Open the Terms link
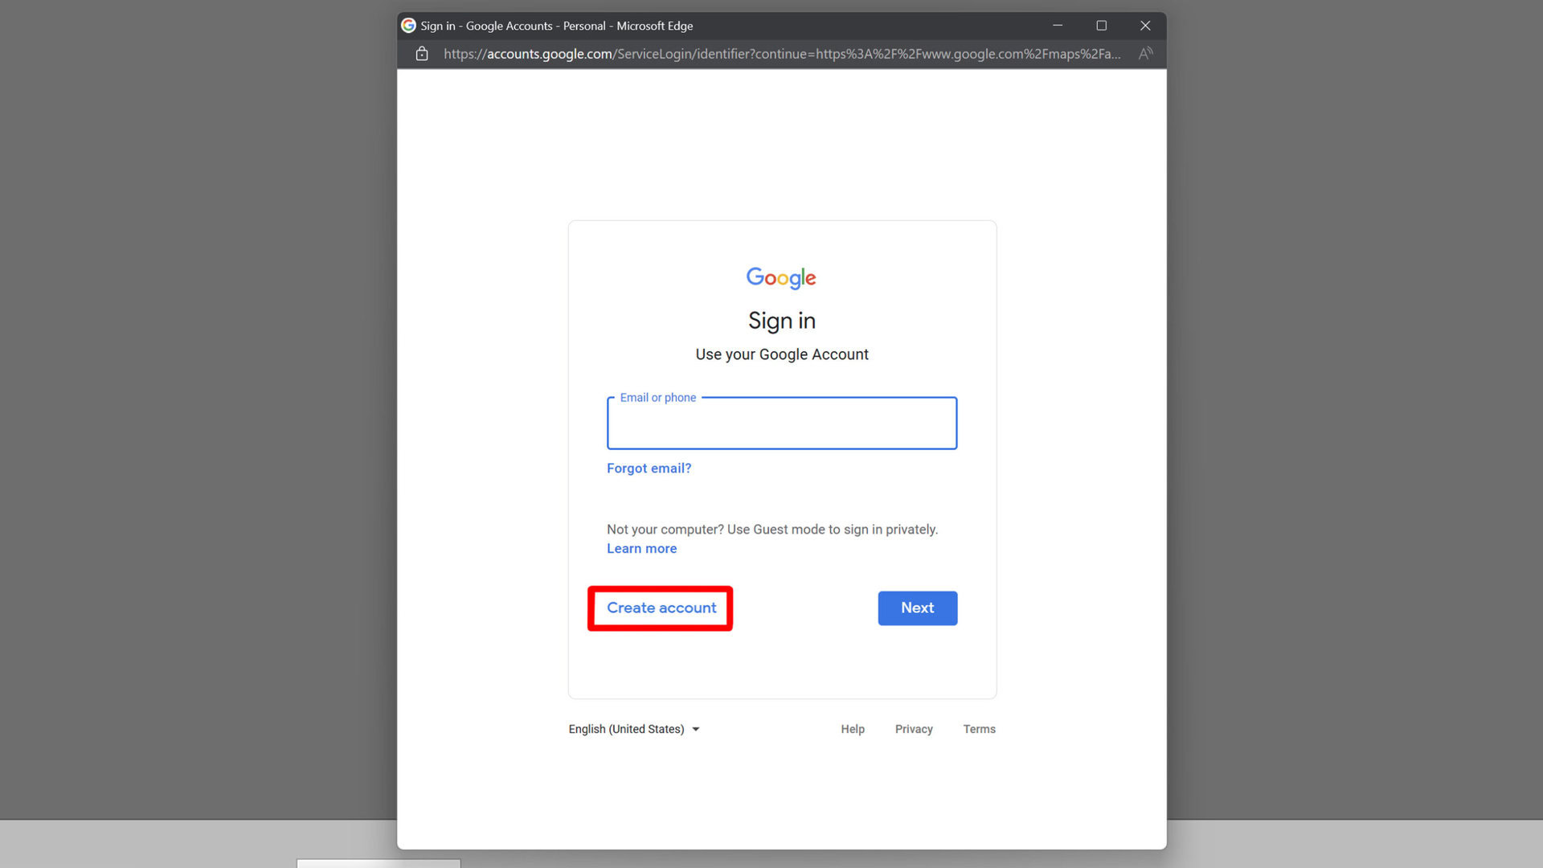The image size is (1543, 868). (x=979, y=729)
